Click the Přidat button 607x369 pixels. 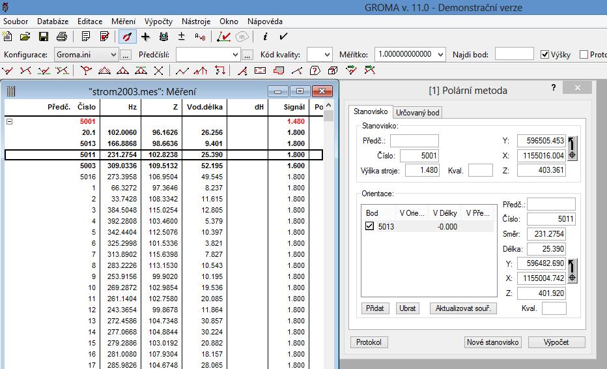coord(375,308)
